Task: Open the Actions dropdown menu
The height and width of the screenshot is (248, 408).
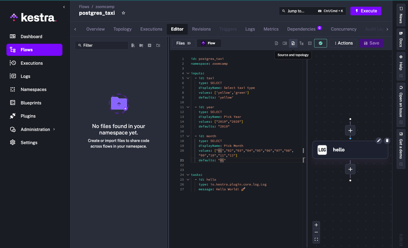Action: pyautogui.click(x=343, y=43)
